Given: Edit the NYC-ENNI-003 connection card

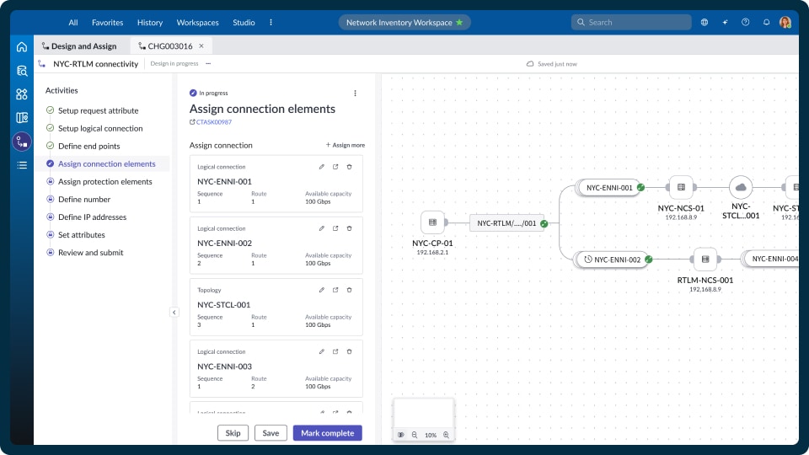Looking at the screenshot, I should [321, 351].
